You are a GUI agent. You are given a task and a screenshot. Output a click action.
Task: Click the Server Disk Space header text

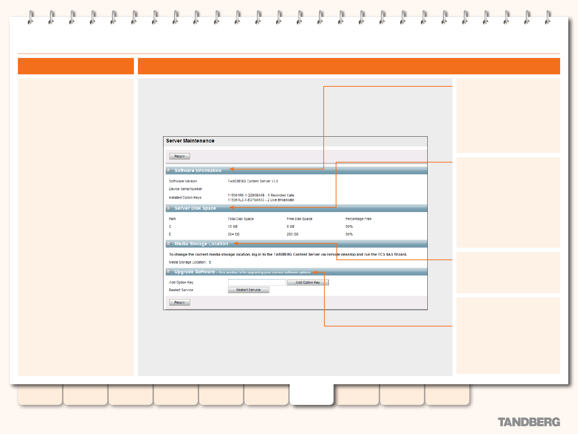pos(195,208)
